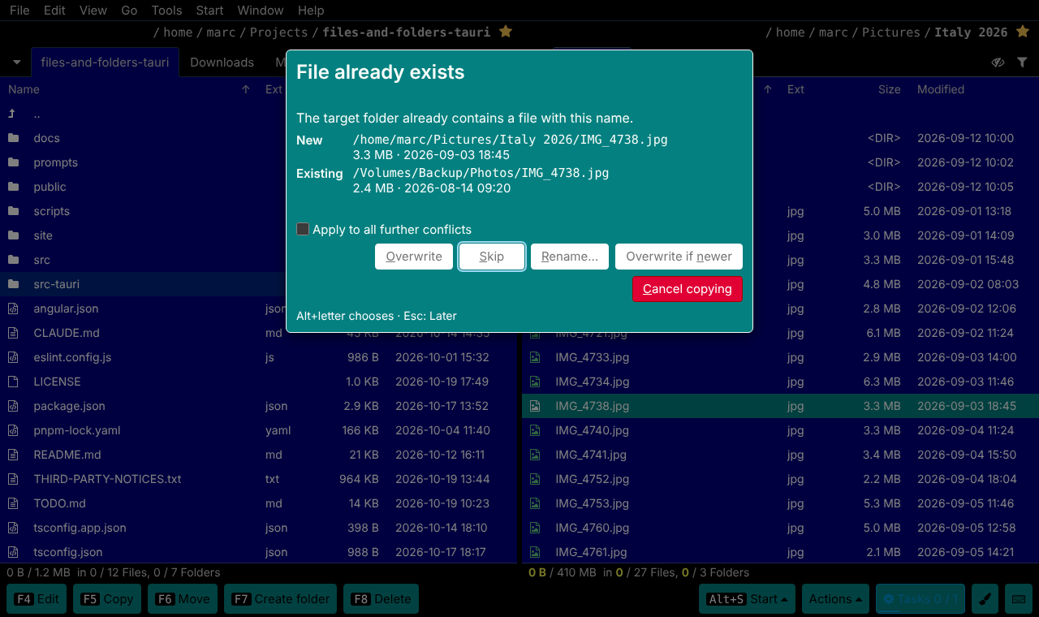Screen dimensions: 1039x617
Task: Click the gear icon in the Tasks button
Action: tap(889, 599)
